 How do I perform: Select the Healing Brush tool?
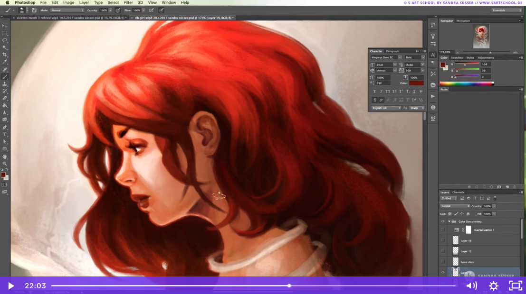(x=5, y=70)
